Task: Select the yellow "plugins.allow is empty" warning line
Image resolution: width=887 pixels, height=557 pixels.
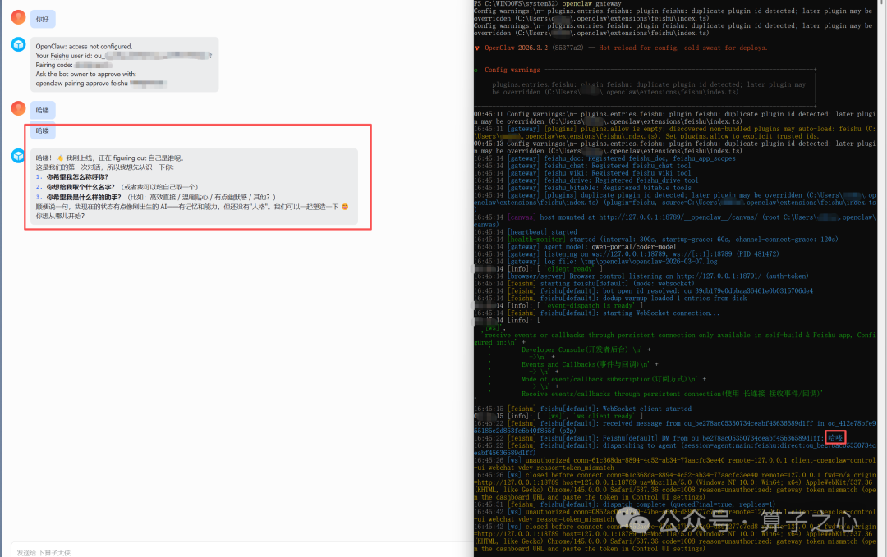Action: click(x=675, y=133)
